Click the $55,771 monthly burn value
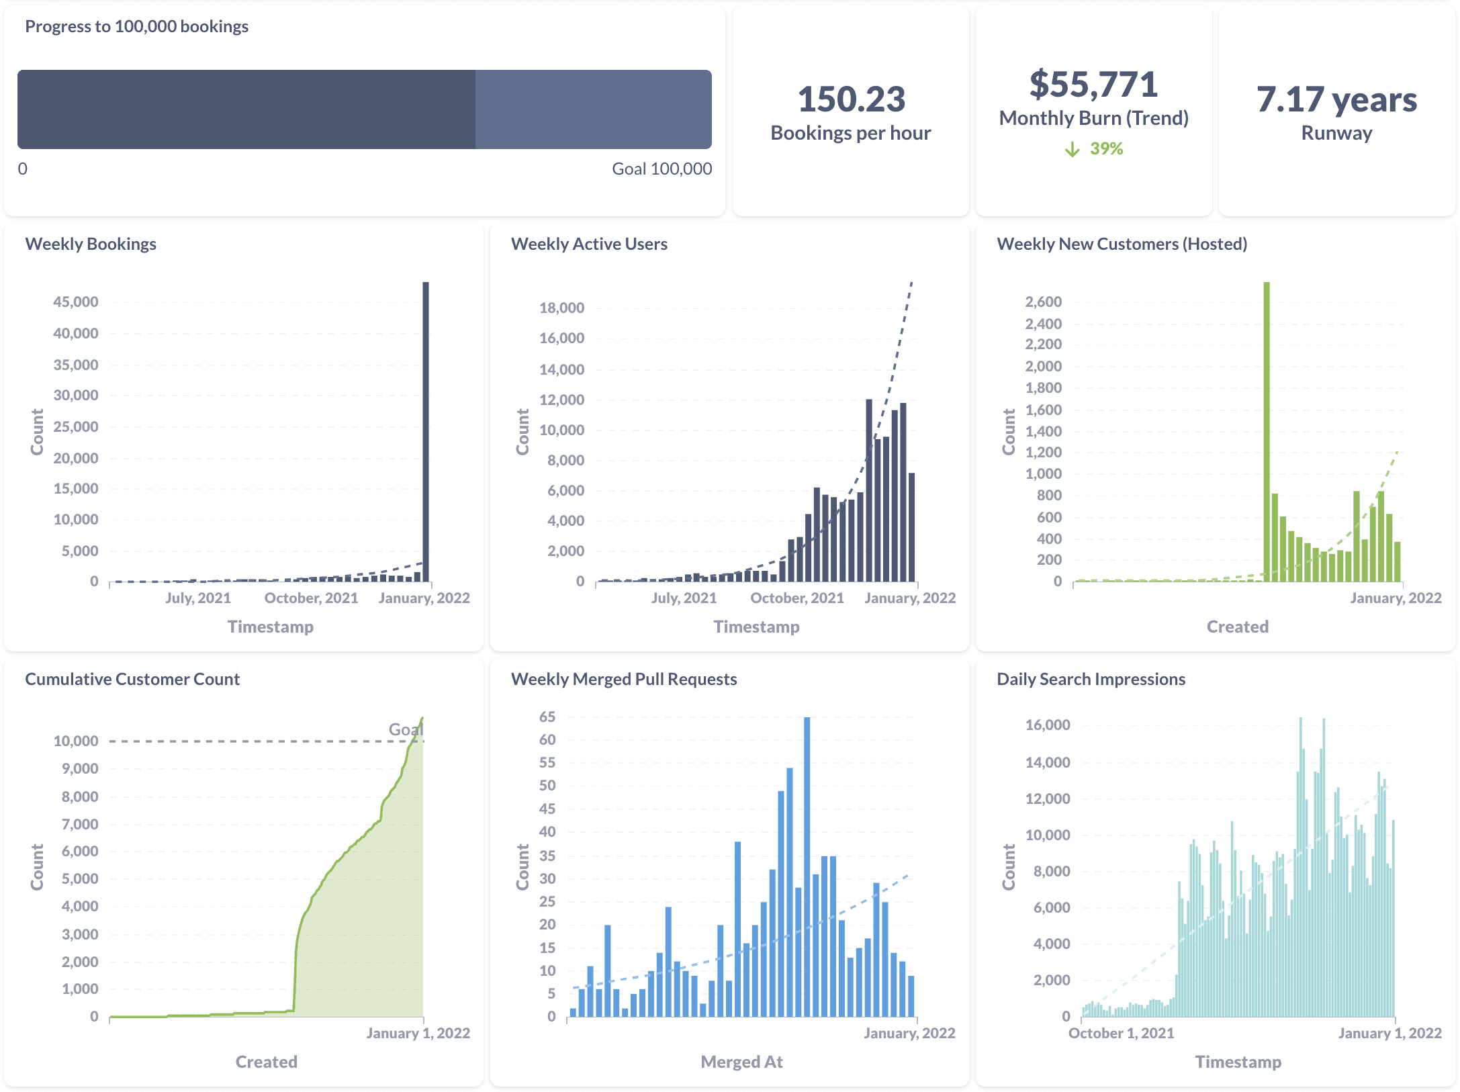 click(1094, 85)
